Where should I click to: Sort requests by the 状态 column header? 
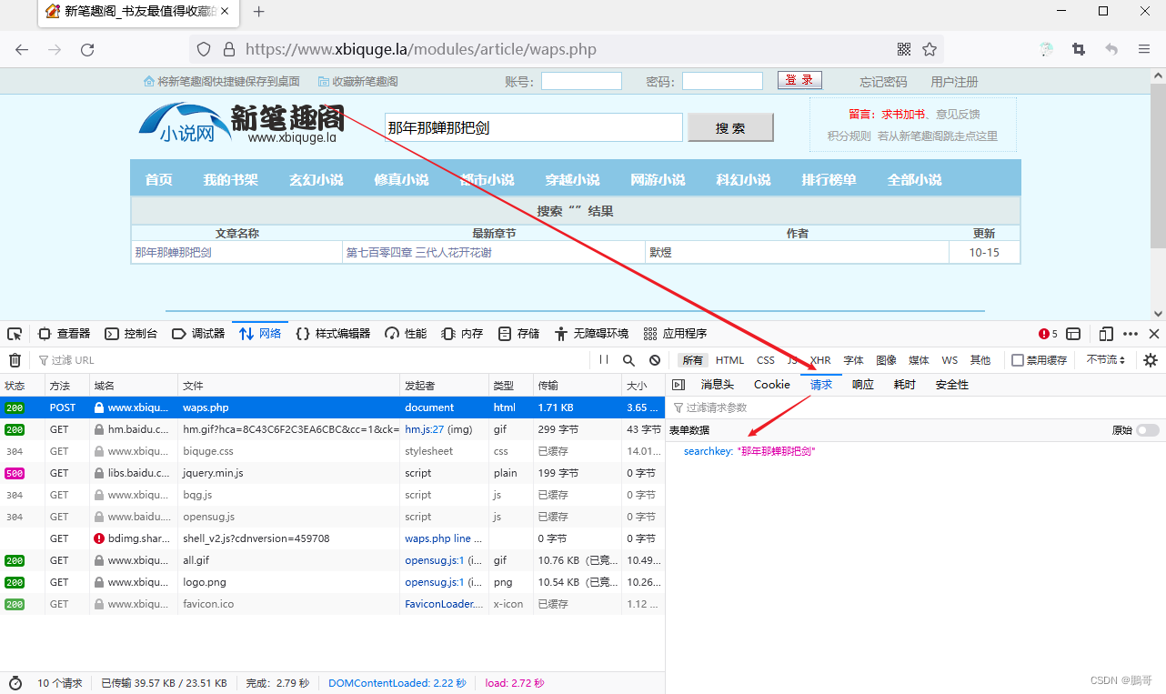click(x=22, y=386)
